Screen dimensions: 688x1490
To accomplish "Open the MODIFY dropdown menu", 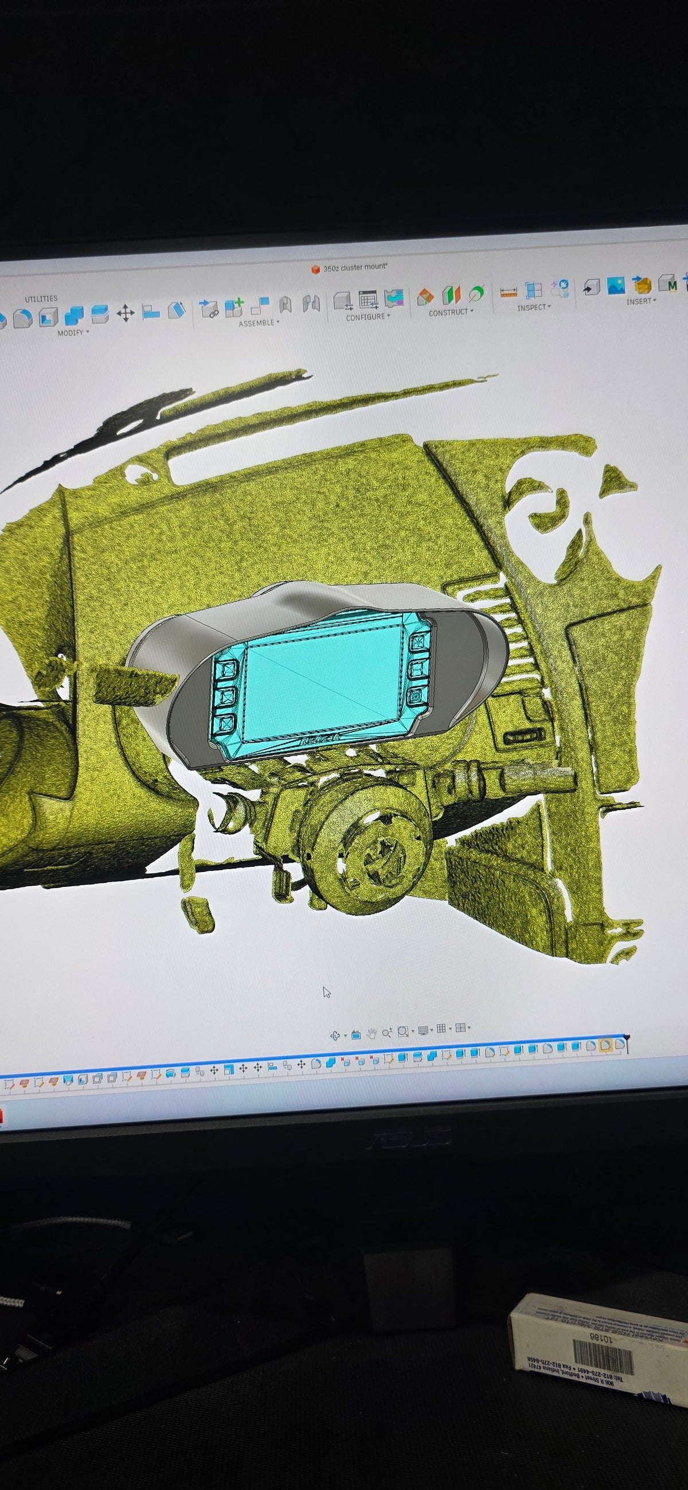I will click(x=73, y=333).
